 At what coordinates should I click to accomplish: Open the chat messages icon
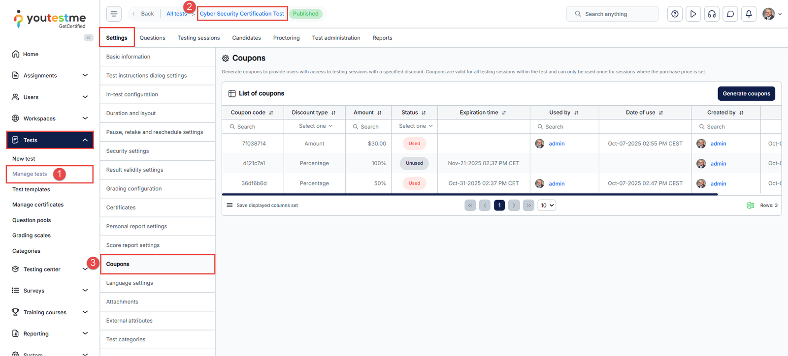(730, 14)
